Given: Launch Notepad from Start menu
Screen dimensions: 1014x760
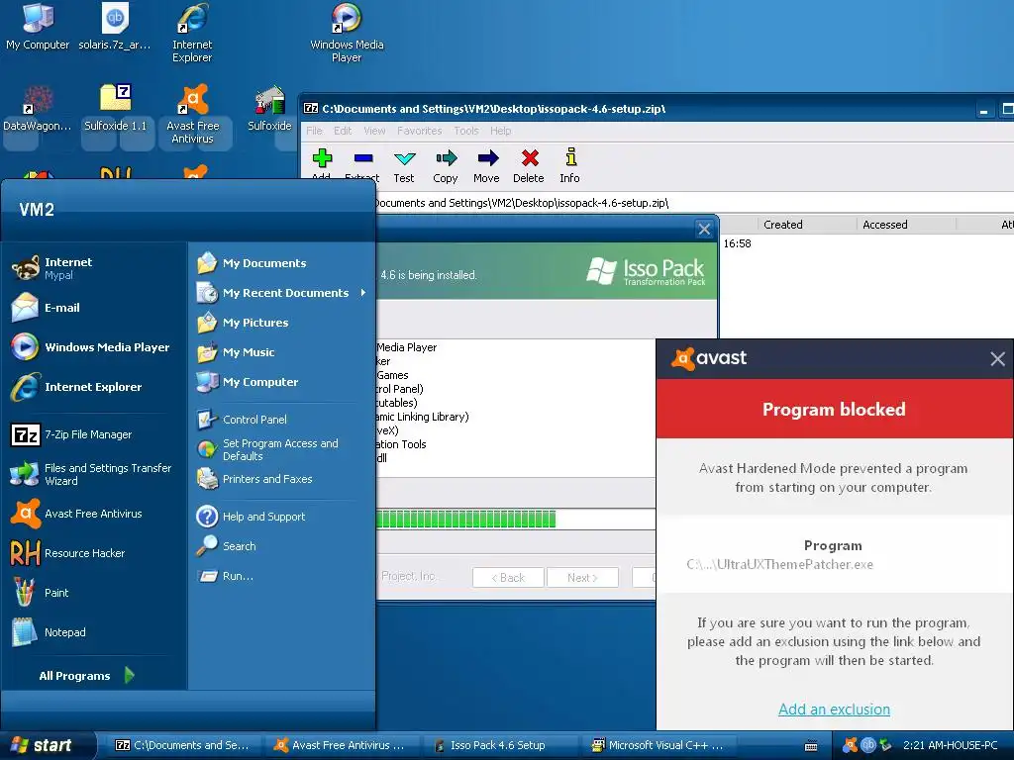Looking at the screenshot, I should point(94,632).
